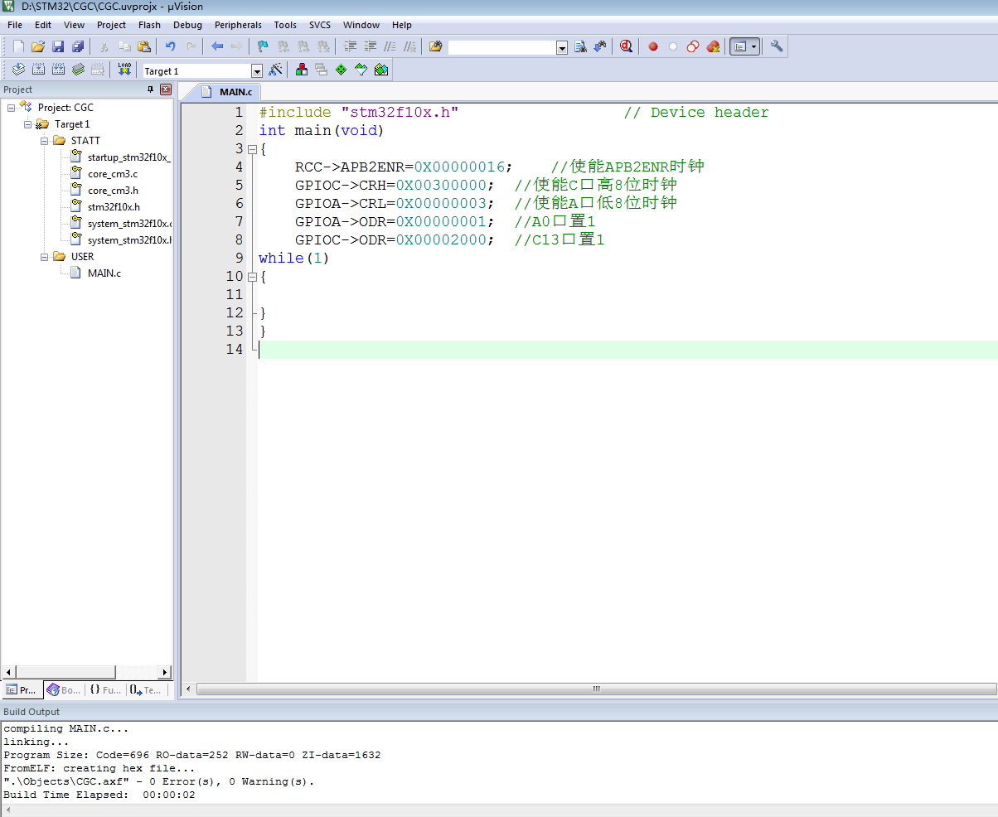
Task: Rebuild all target files icon
Action: [58, 70]
